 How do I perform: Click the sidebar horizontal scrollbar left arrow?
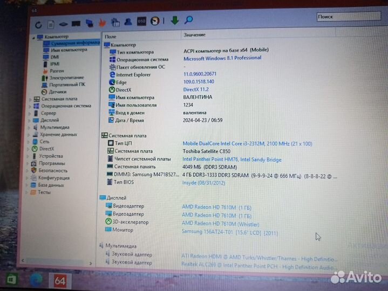[x=23, y=260]
